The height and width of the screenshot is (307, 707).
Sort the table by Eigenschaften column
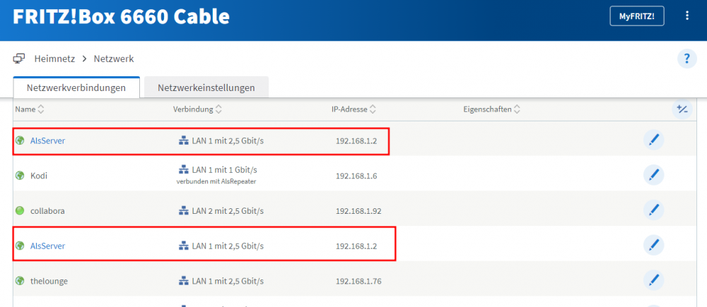492,109
